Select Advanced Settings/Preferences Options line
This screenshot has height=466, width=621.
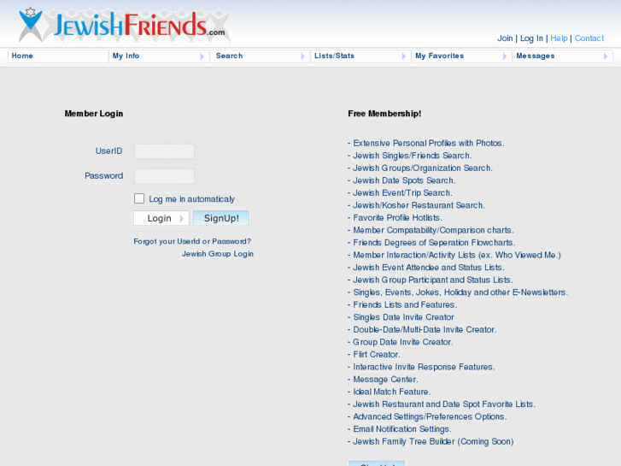click(427, 416)
